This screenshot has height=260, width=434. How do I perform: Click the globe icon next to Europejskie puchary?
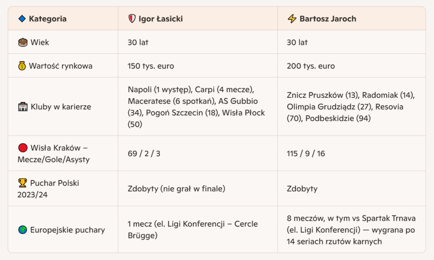coord(23,230)
